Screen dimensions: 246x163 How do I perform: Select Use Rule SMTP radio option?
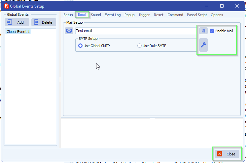(139, 46)
